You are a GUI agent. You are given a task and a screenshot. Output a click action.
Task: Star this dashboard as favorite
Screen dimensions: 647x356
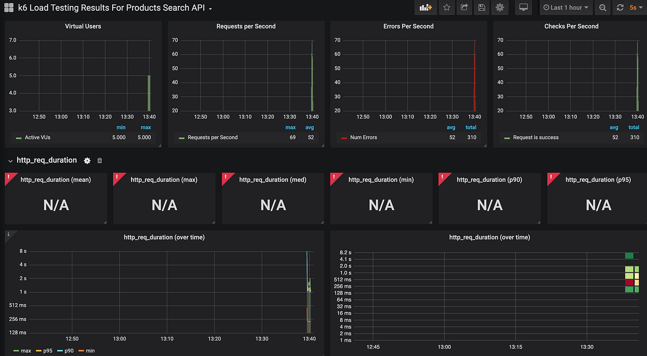click(446, 8)
